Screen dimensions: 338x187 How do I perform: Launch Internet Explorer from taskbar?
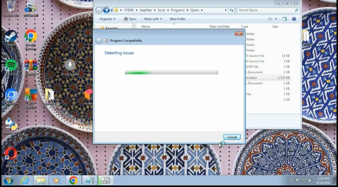pos(25,181)
